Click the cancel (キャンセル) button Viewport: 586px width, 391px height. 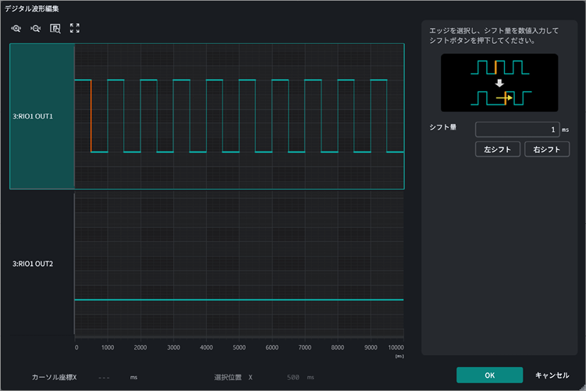point(552,375)
